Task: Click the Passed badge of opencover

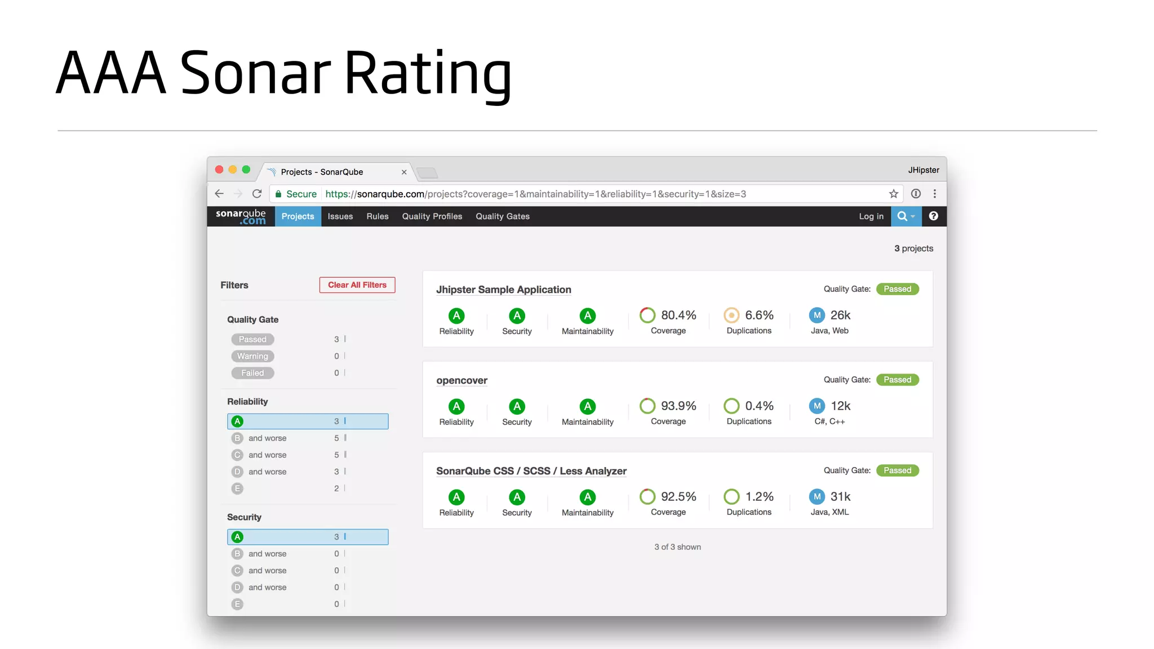Action: (x=898, y=380)
